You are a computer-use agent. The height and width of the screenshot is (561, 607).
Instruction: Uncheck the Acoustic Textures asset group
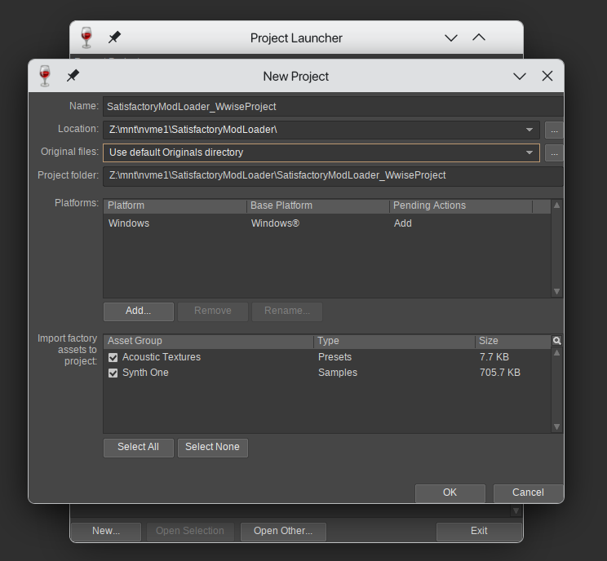click(x=113, y=357)
